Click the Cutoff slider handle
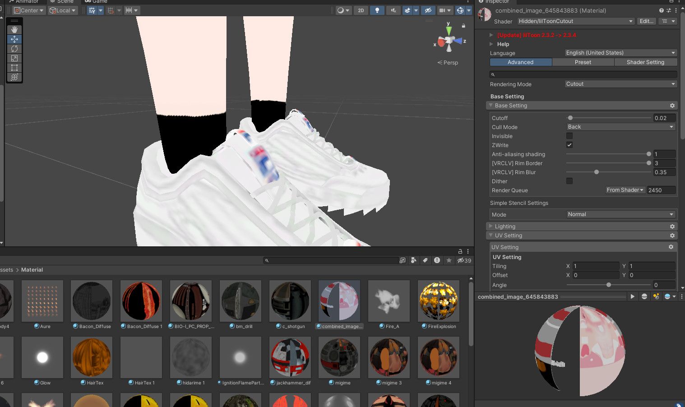685x407 pixels. click(x=570, y=118)
